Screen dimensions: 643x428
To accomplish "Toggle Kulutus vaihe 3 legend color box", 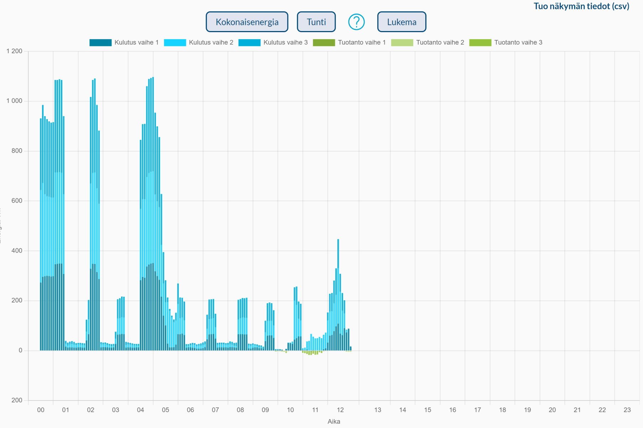I will tap(249, 43).
